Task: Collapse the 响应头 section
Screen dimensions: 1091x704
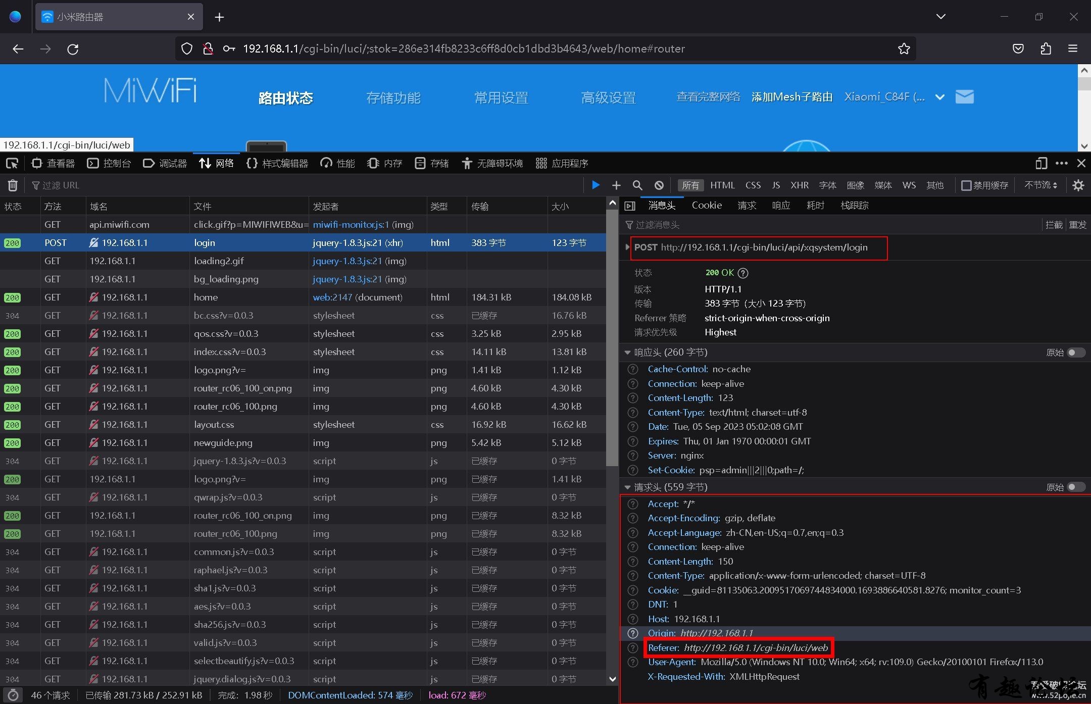Action: click(627, 353)
